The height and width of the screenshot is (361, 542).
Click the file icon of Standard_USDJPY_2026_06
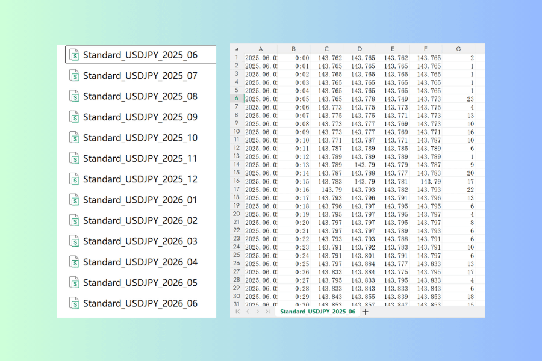74,304
